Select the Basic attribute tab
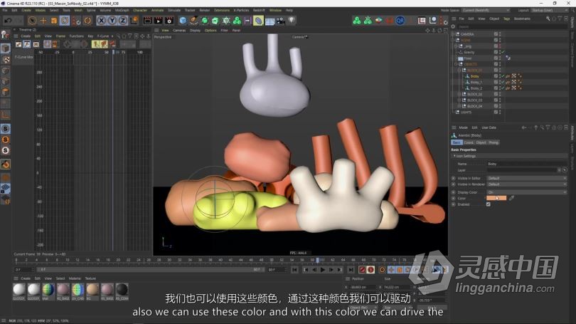 (x=457, y=142)
